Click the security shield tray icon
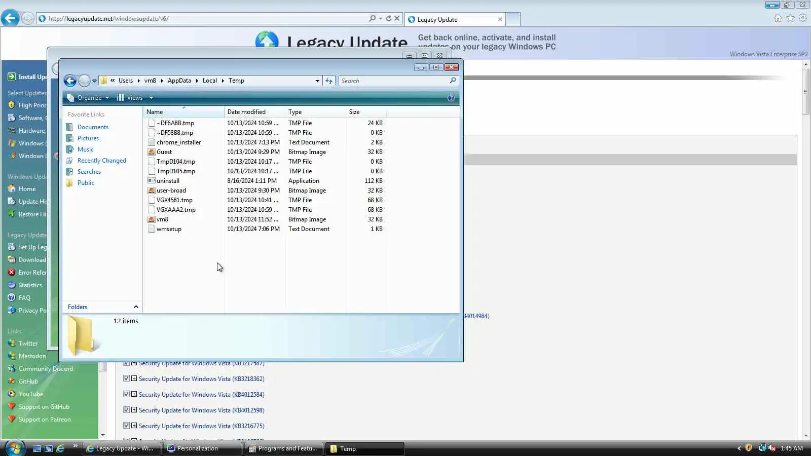 tap(749, 448)
